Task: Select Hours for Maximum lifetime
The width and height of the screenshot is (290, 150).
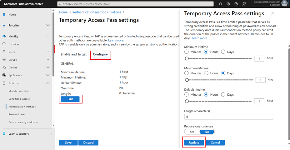Action: pyautogui.click(x=206, y=73)
